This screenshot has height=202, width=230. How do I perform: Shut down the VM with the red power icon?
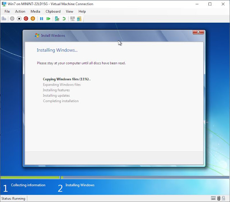[26, 19]
